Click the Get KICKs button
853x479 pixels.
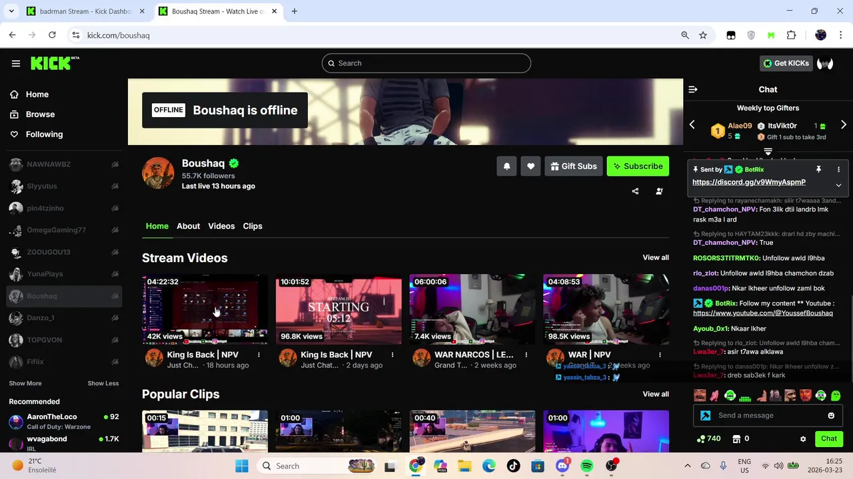pyautogui.click(x=786, y=63)
